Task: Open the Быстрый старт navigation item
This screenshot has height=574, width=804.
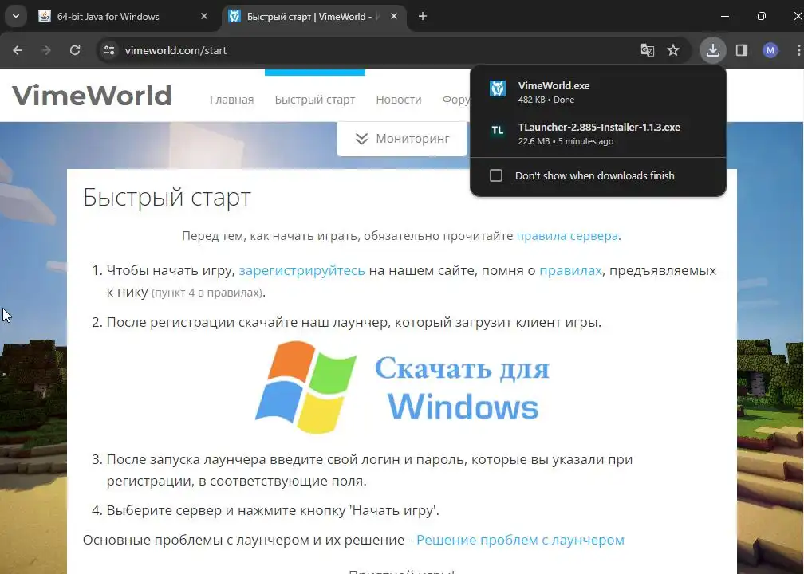Action: pos(315,100)
